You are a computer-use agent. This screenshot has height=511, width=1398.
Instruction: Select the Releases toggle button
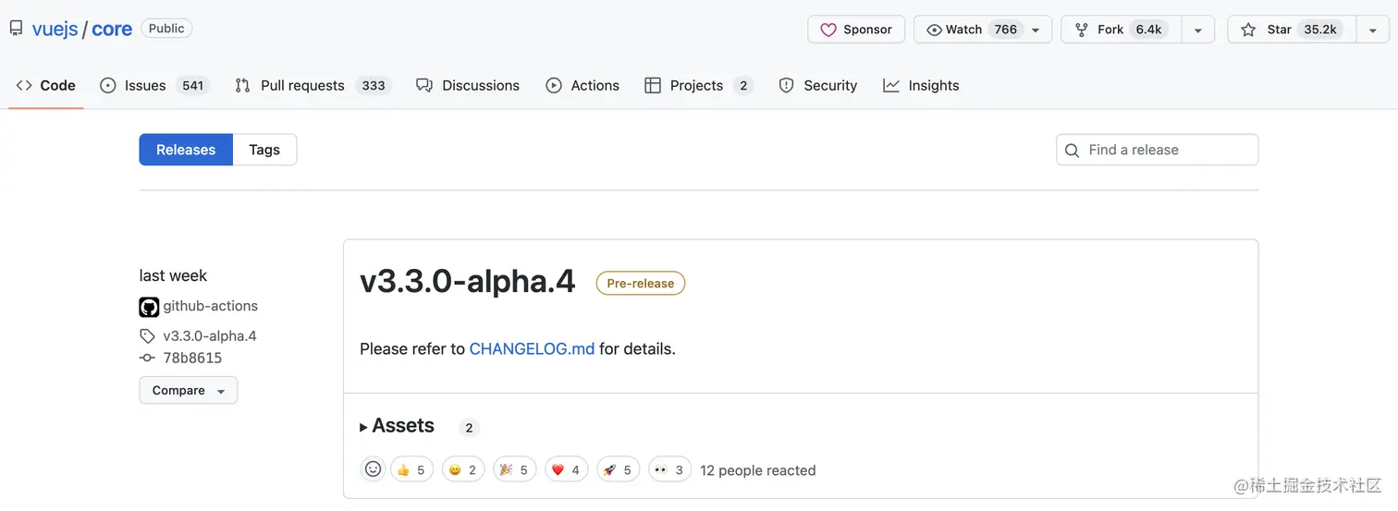point(185,150)
